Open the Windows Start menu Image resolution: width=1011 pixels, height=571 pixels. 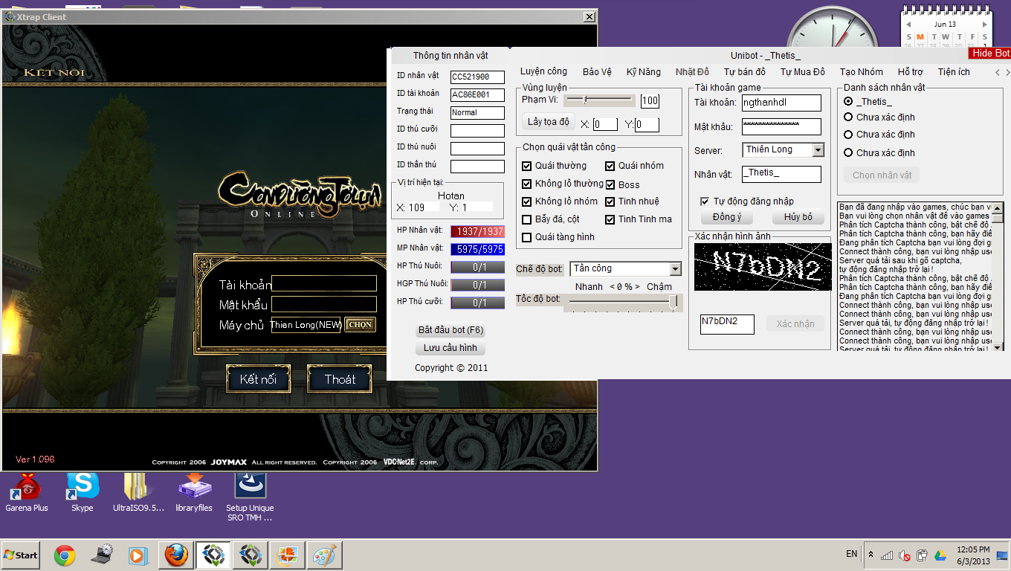pos(20,555)
